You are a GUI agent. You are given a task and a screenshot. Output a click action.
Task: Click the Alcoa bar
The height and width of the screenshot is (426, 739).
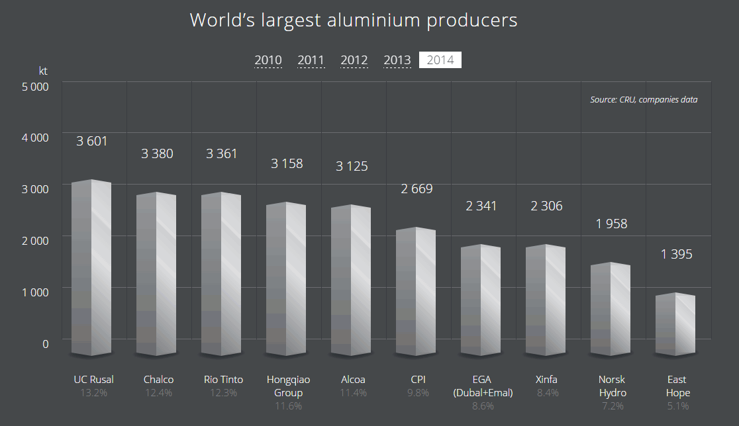coord(351,280)
